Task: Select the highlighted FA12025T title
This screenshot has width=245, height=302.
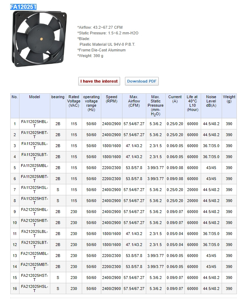Action: coord(23,7)
